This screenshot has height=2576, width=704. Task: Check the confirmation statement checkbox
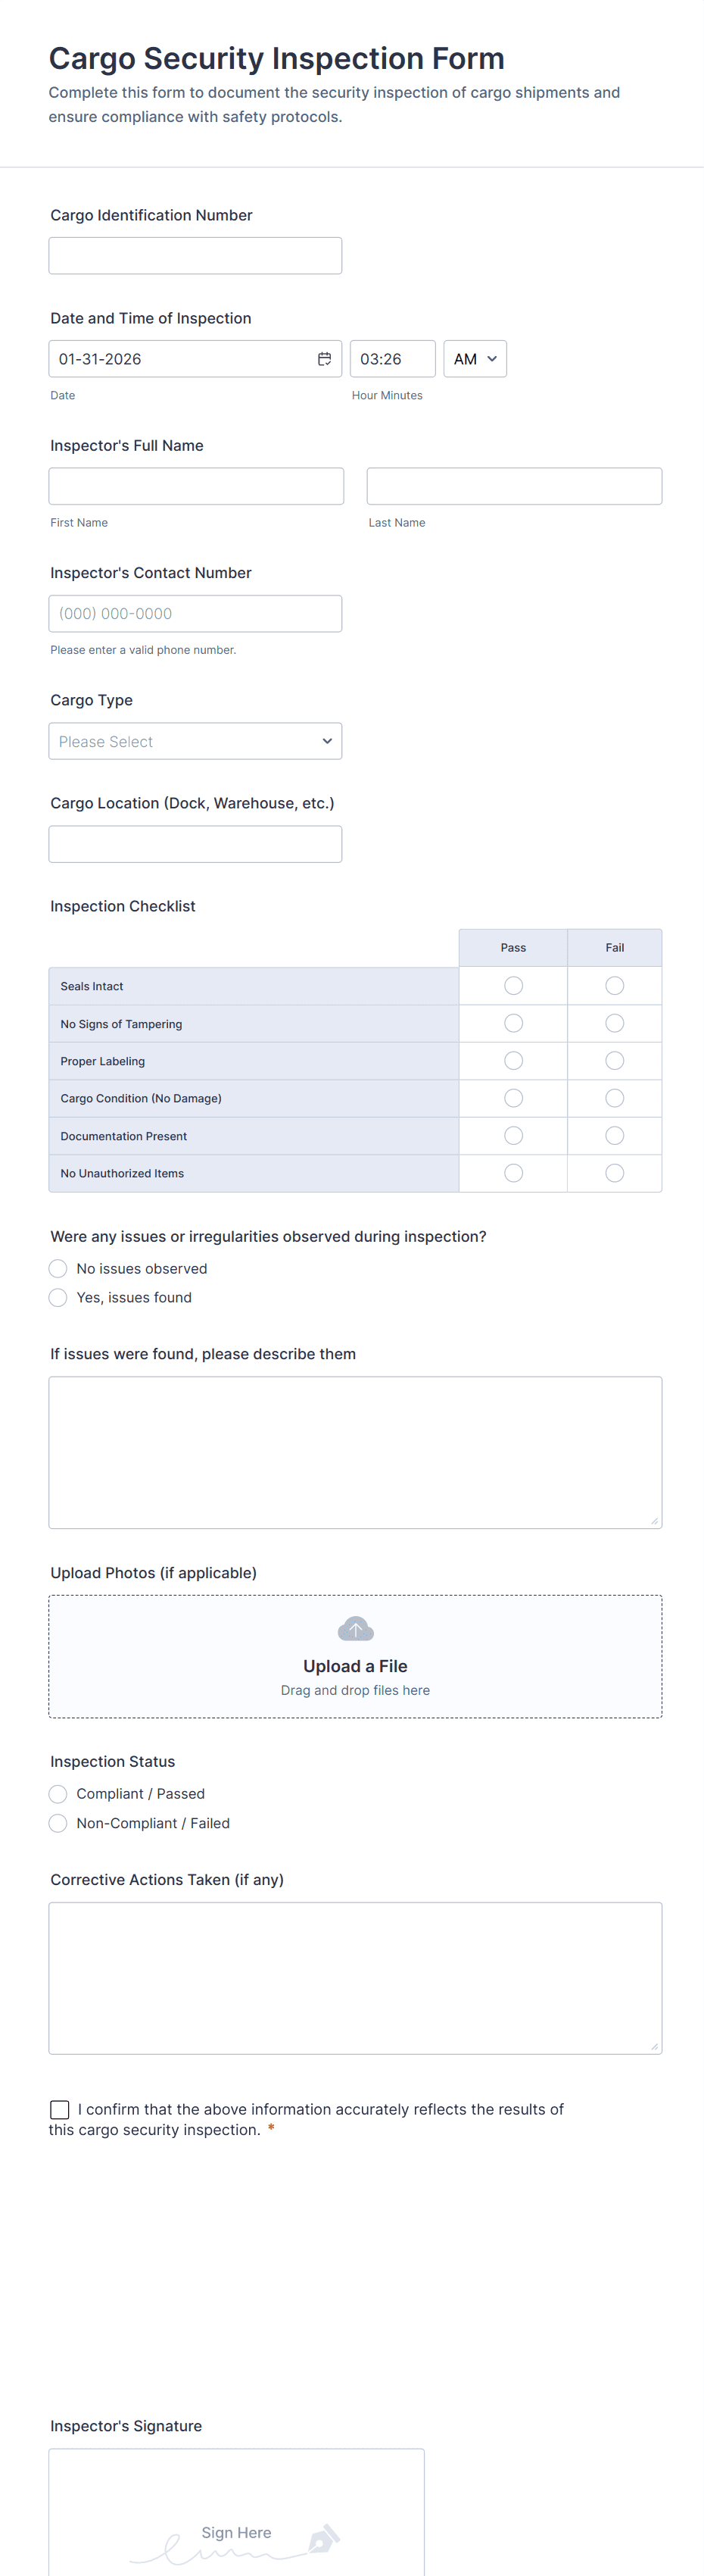[60, 2108]
